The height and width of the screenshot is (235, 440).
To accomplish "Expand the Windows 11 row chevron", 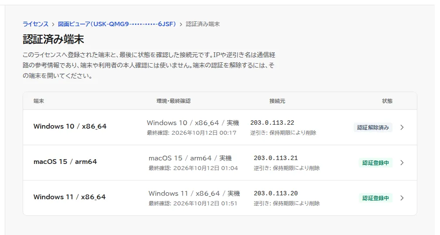I will [402, 198].
